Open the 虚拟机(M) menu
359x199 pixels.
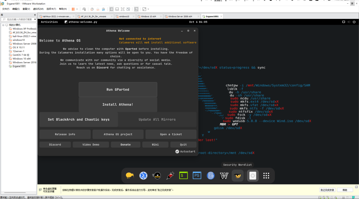(38, 9)
